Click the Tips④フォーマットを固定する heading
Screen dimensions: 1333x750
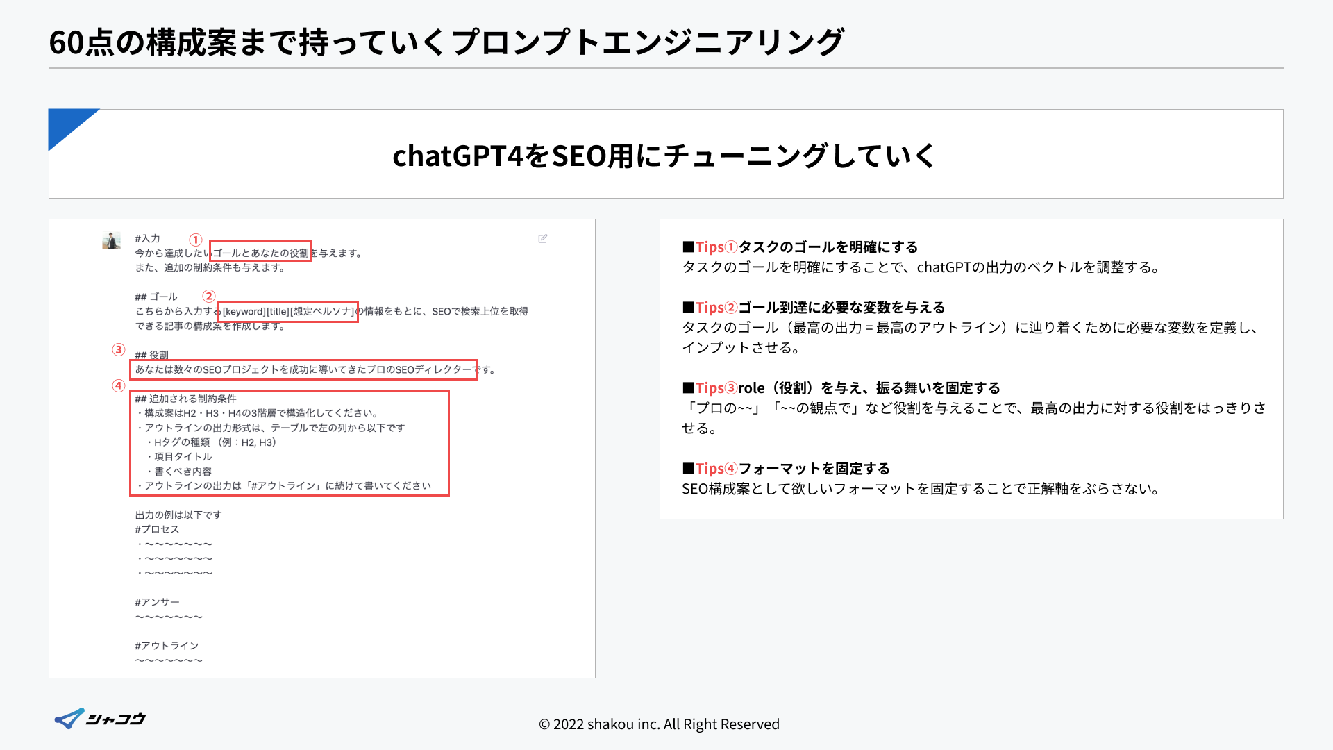pos(785,468)
